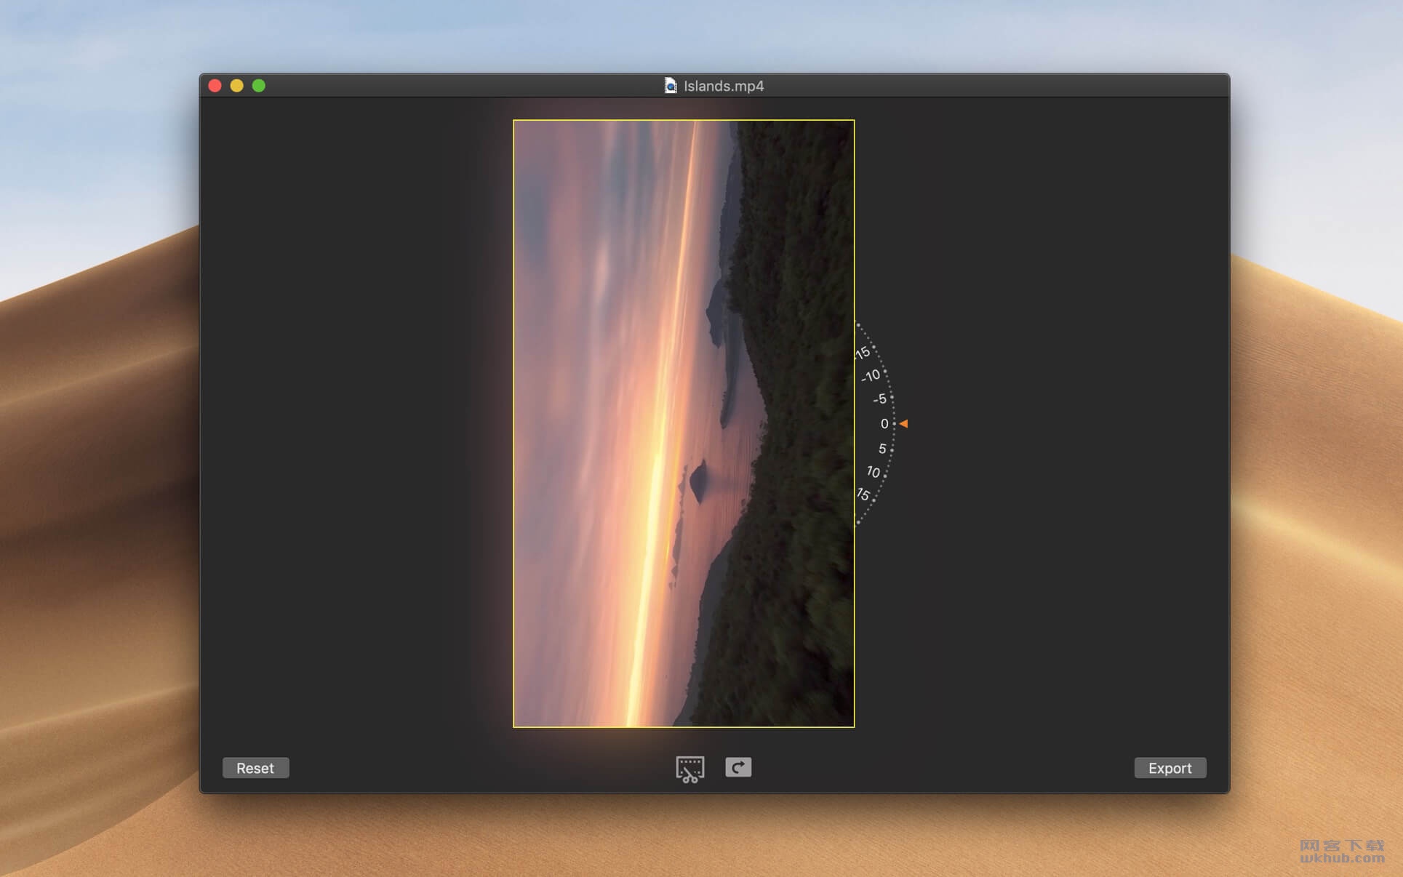This screenshot has width=1403, height=877.
Task: Set rotation dial to 5 degrees
Action: 882,449
